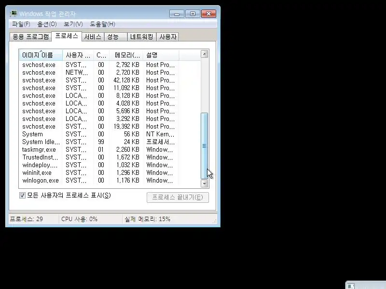
Task: Select the 프로세스 tab
Action: [67, 36]
